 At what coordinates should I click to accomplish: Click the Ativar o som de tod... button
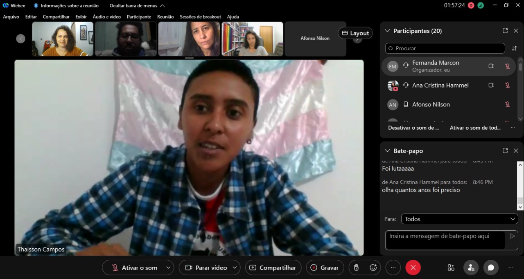475,128
